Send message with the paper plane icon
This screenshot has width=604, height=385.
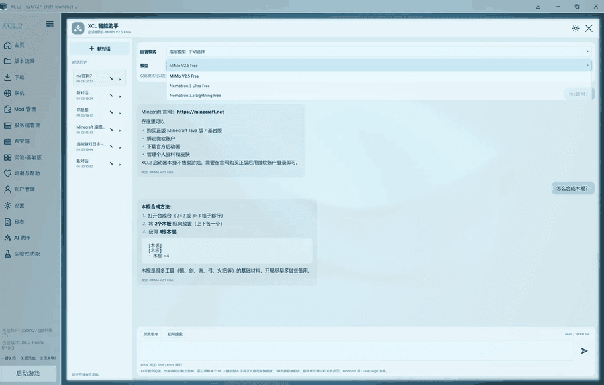(x=584, y=350)
